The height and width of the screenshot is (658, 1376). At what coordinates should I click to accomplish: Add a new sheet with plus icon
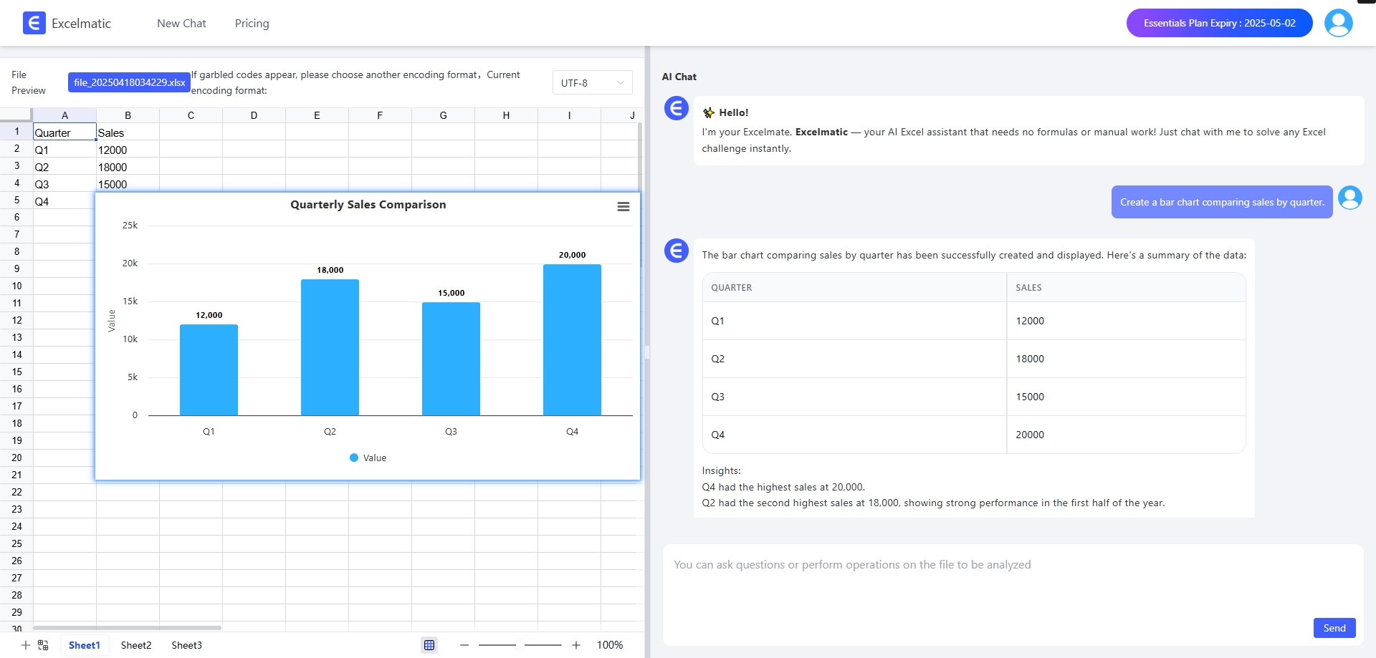pyautogui.click(x=25, y=645)
